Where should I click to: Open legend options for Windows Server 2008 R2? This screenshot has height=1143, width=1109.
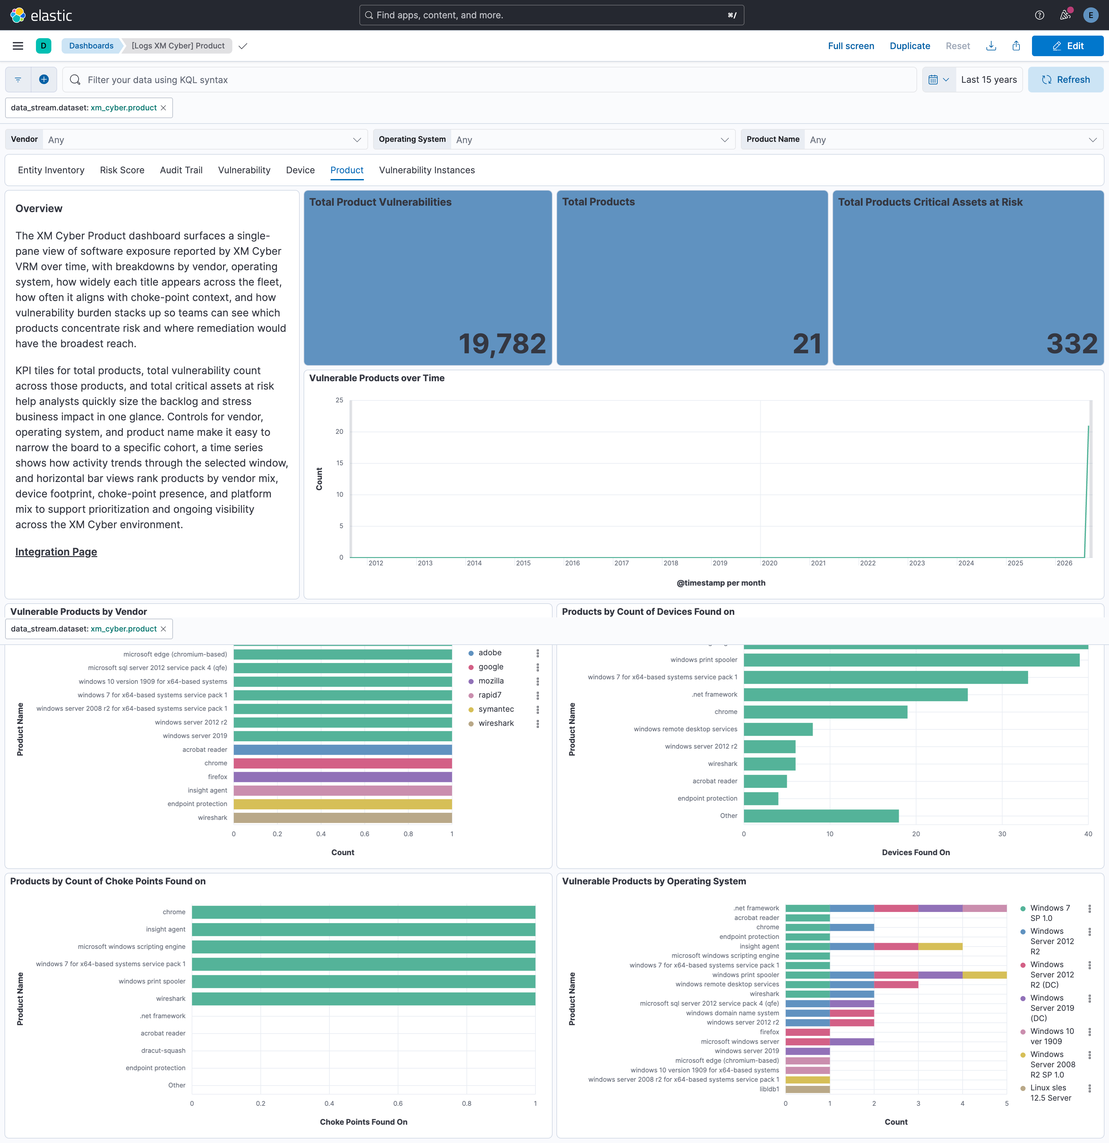[x=1089, y=1055]
